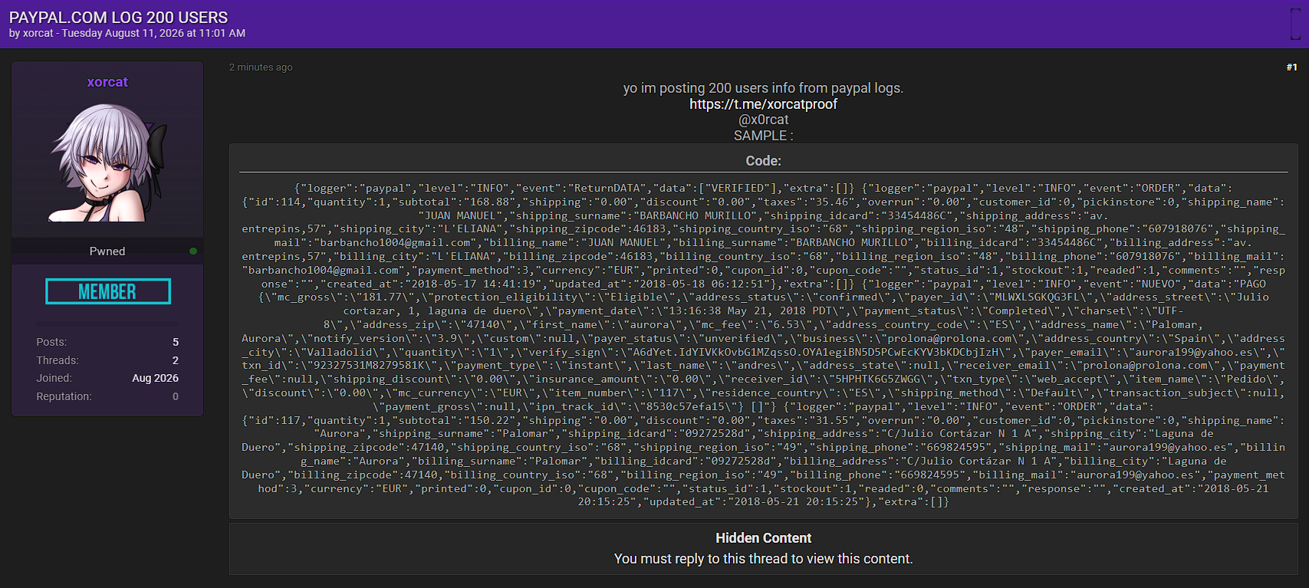Screen dimensions: 1309x588
Task: Click 'You must reply to this thread' message
Action: 763,559
